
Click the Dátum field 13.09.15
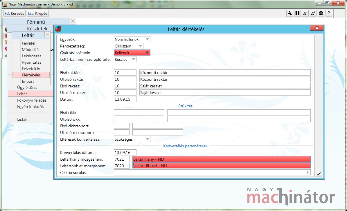[125, 99]
